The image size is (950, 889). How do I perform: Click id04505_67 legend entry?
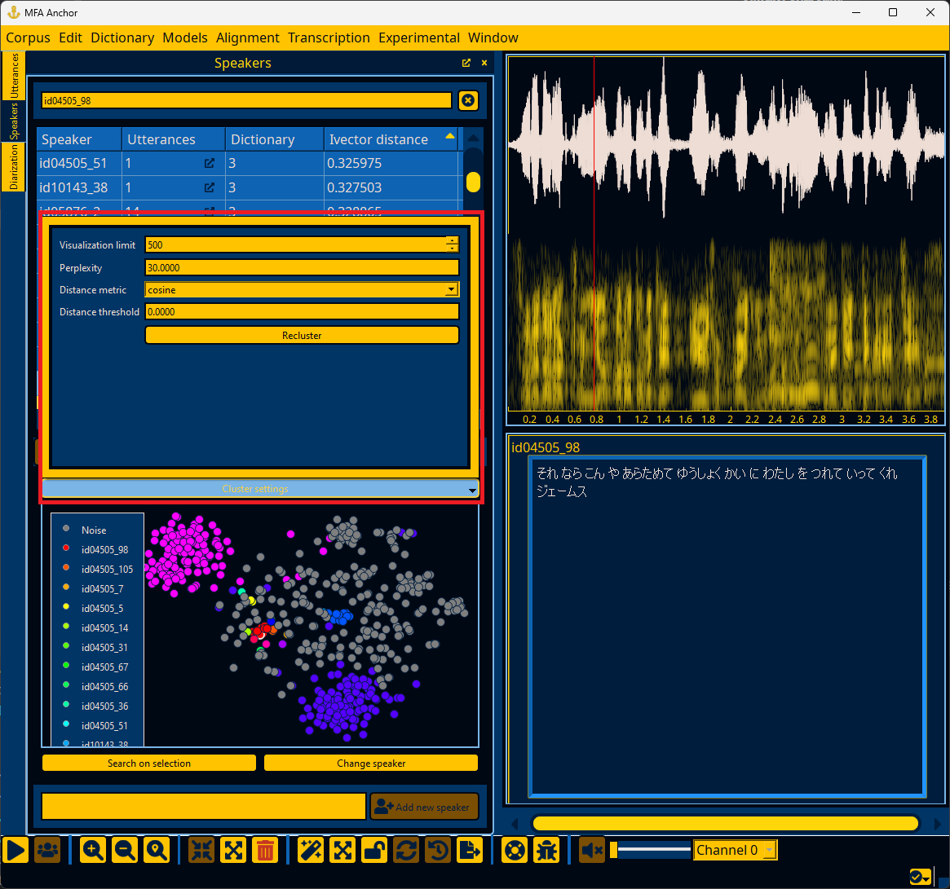(104, 667)
